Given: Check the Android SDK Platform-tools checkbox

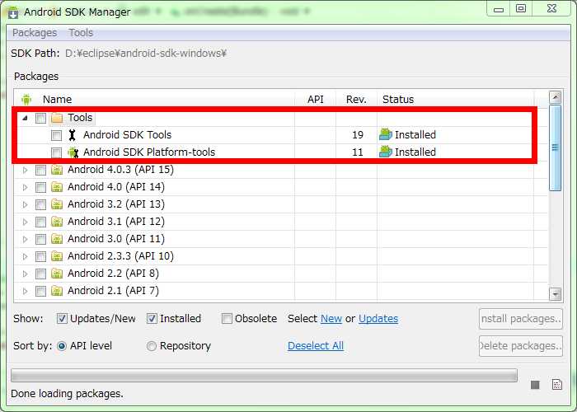Looking at the screenshot, I should (x=56, y=152).
